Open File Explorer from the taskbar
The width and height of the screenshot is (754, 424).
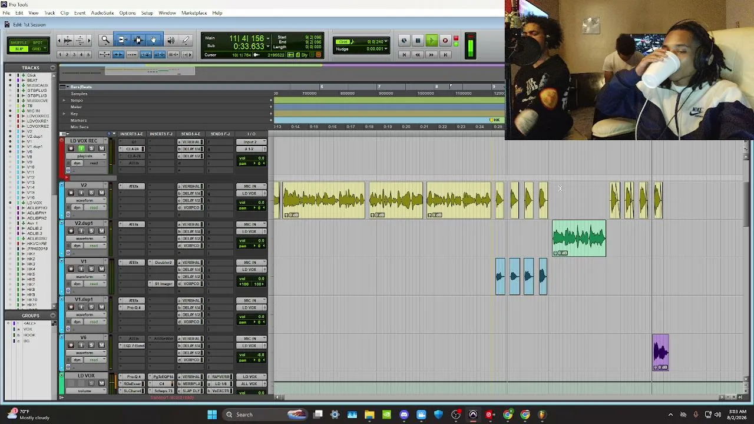(x=369, y=415)
